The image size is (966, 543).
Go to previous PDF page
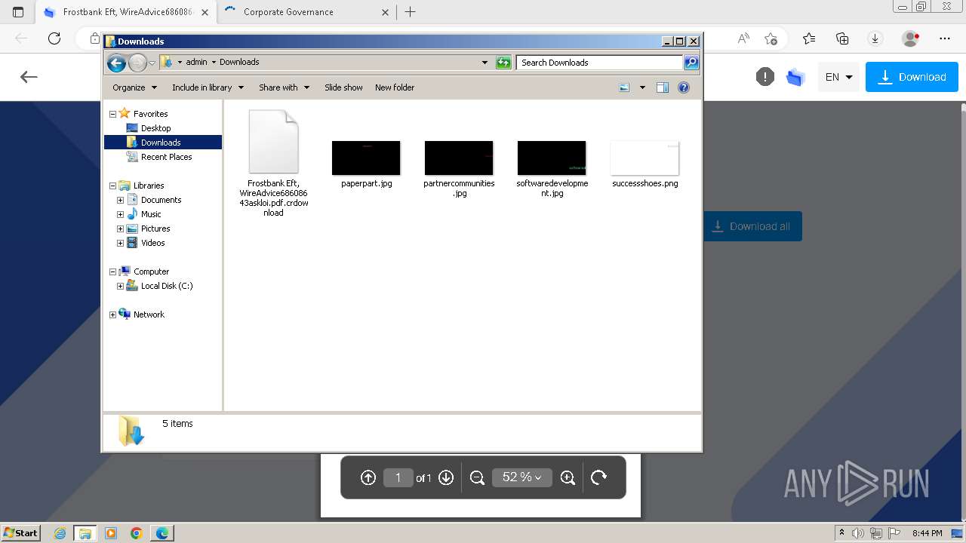point(368,477)
